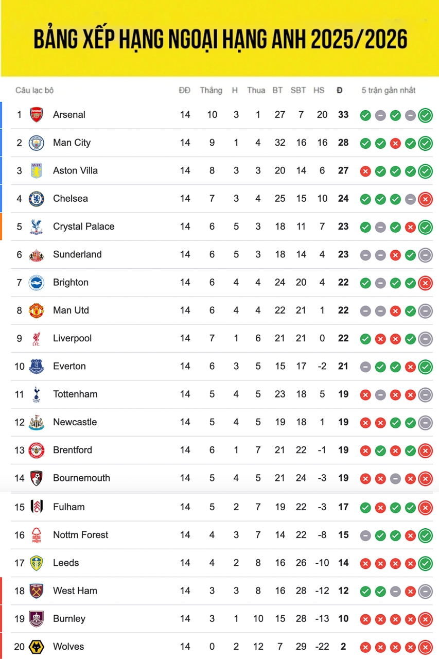Click the Tottenham club crest
The height and width of the screenshot is (659, 439).
[36, 394]
